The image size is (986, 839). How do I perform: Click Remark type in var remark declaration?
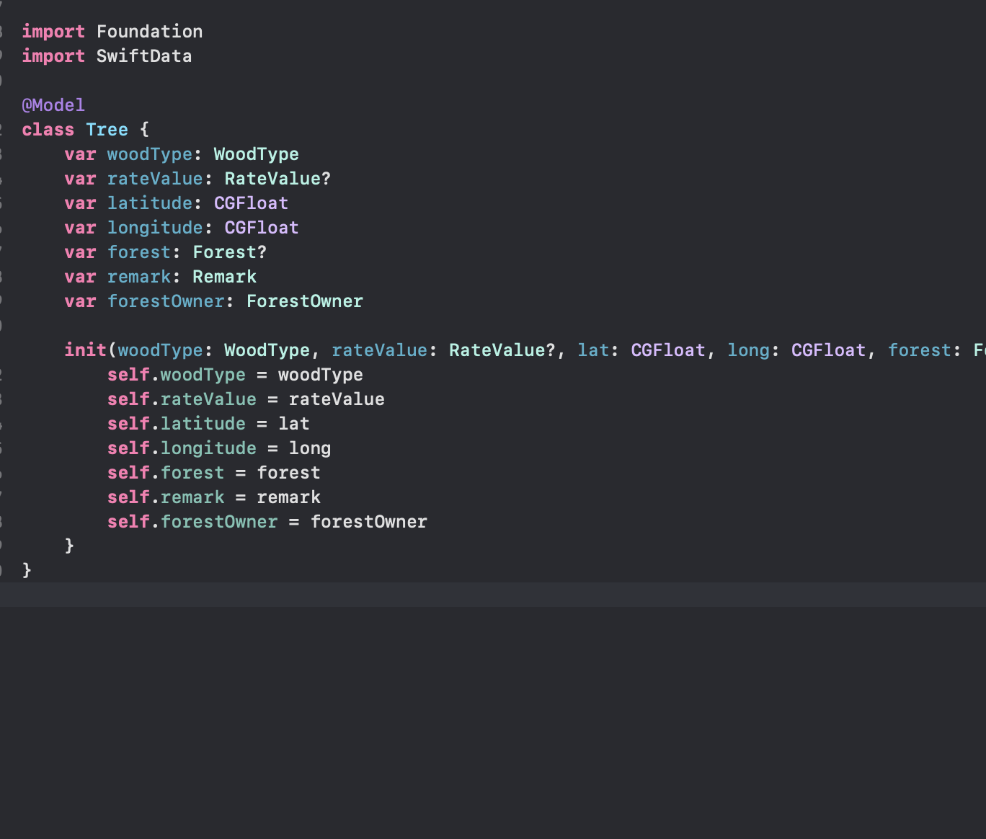[x=224, y=277]
